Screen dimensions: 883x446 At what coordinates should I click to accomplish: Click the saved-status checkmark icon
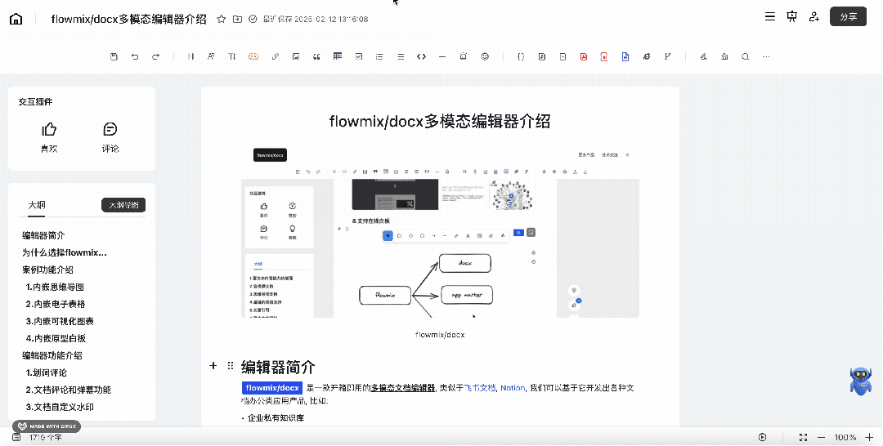(253, 19)
